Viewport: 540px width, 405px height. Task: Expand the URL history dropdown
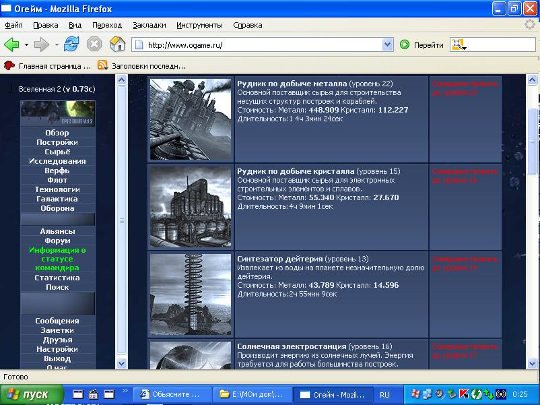pyautogui.click(x=387, y=44)
